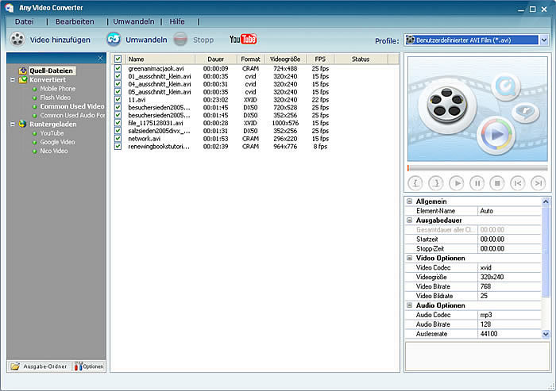Screen dimensions: 556x391
Task: Uncheck 05_ausschnitt_klein.avi checkbox
Action: point(118,92)
